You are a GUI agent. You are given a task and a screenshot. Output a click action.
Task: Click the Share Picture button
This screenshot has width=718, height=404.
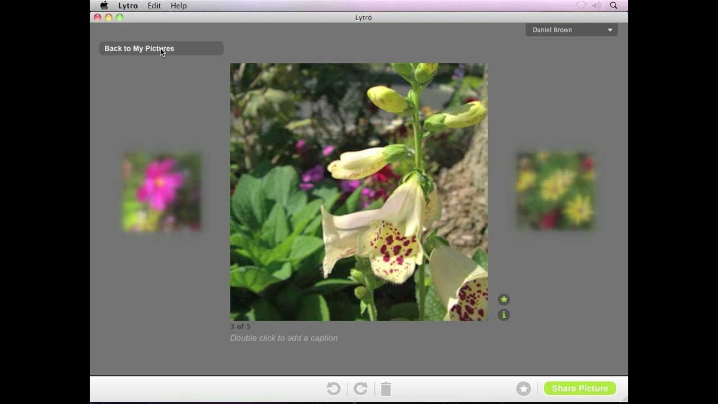579,388
